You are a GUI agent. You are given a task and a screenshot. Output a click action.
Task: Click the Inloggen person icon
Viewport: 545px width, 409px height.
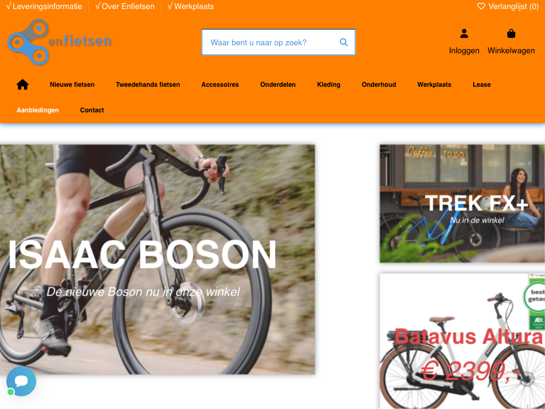[x=464, y=34]
